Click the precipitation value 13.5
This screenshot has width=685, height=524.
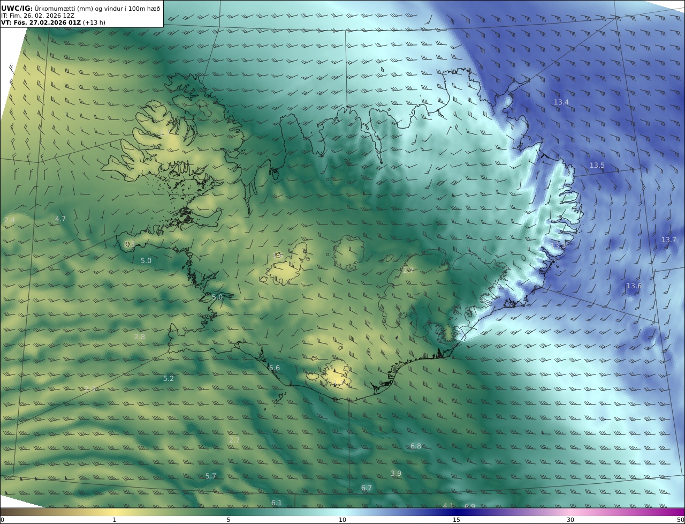[x=597, y=165]
